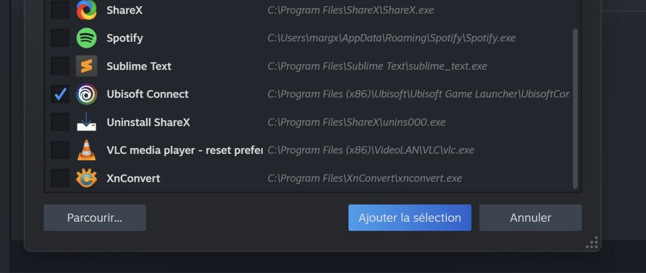Select the Spotify.exe path row
Image resolution: width=646 pixels, height=273 pixels.
coord(391,38)
